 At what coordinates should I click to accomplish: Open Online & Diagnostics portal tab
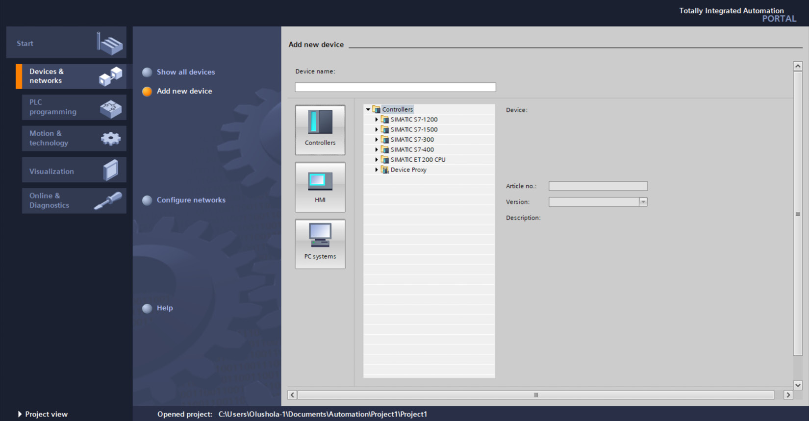pos(74,200)
